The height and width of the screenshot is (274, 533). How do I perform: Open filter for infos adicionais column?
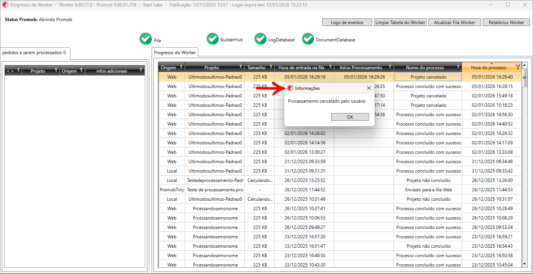pyautogui.click(x=141, y=70)
